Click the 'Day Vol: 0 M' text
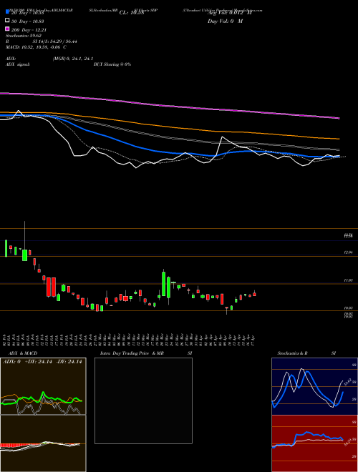358x472 pixels. click(x=225, y=21)
